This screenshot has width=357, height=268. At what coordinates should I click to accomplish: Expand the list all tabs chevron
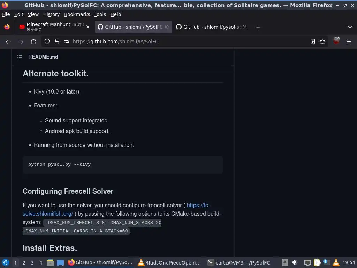[350, 27]
